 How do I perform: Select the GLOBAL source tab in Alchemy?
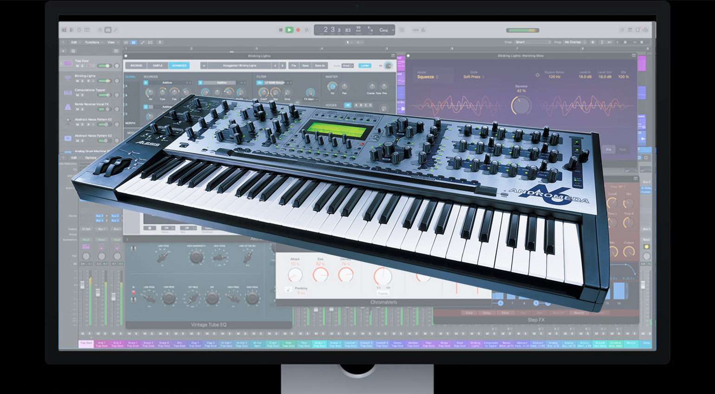pos(130,76)
